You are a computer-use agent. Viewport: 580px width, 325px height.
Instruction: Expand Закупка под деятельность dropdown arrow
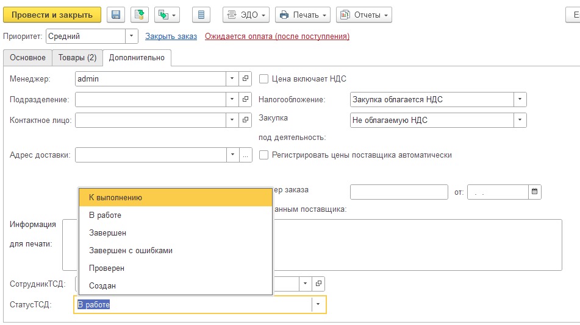pyautogui.click(x=520, y=120)
